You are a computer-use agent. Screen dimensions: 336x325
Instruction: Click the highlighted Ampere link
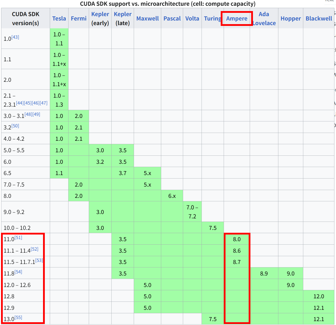(x=237, y=19)
